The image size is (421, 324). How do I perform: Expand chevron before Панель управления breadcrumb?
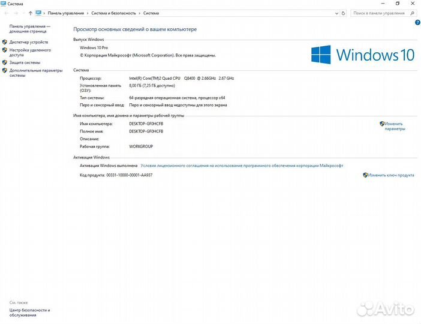pyautogui.click(x=44, y=13)
